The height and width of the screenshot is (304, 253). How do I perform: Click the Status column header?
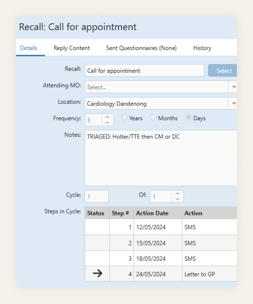[x=97, y=213]
